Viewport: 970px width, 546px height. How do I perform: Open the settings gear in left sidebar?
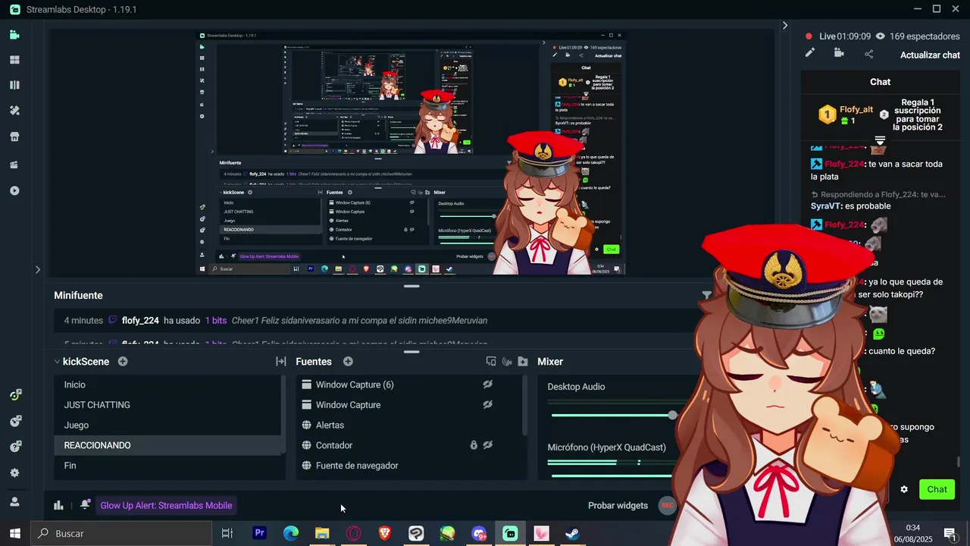(14, 473)
